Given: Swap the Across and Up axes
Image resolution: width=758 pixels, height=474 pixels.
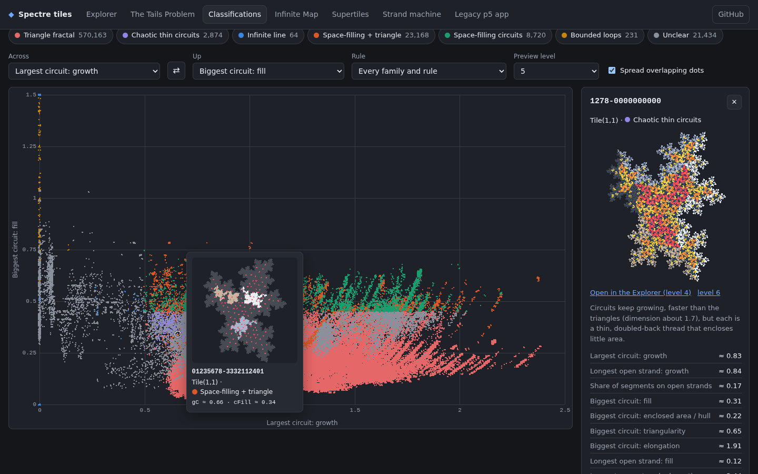Looking at the screenshot, I should pyautogui.click(x=176, y=71).
